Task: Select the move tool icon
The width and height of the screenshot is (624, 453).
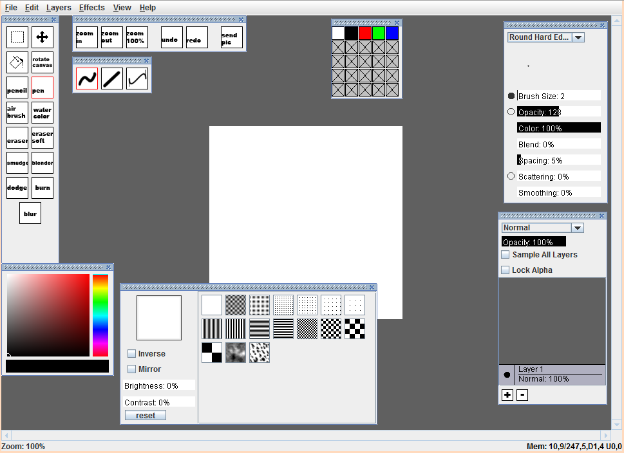Action: pos(43,37)
